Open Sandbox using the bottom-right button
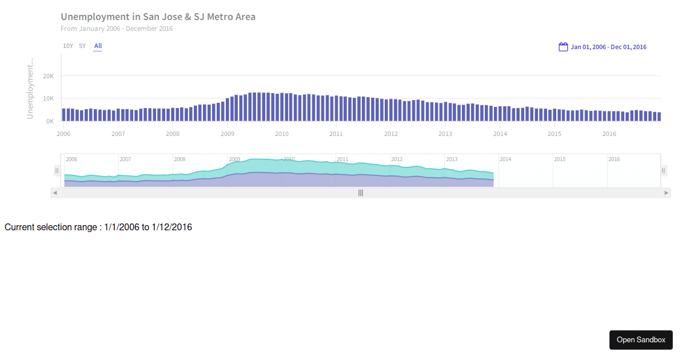686x360 pixels. (x=641, y=339)
